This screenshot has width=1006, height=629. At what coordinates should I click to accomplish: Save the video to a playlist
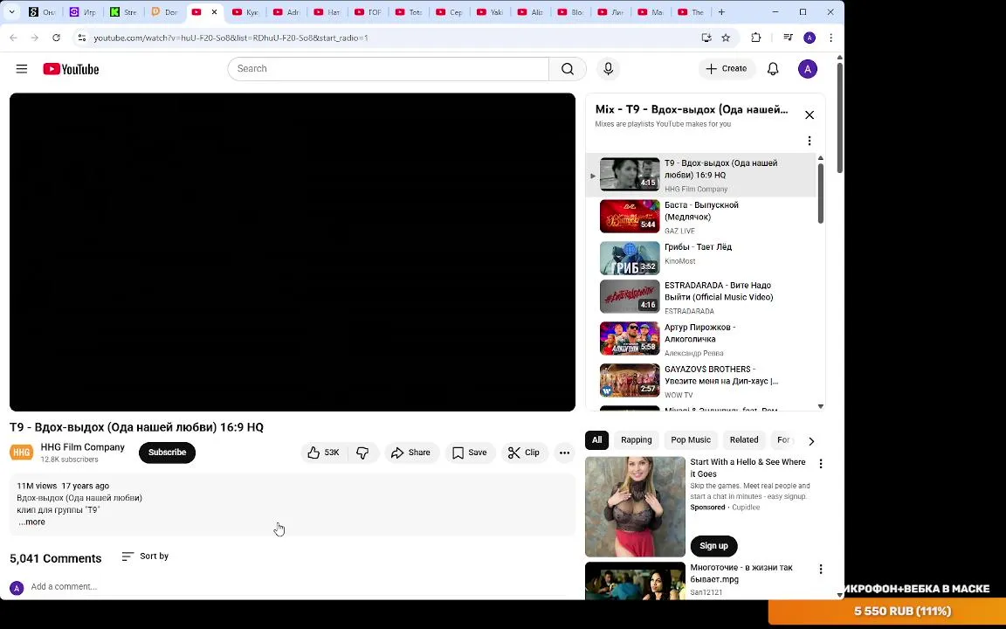(470, 453)
